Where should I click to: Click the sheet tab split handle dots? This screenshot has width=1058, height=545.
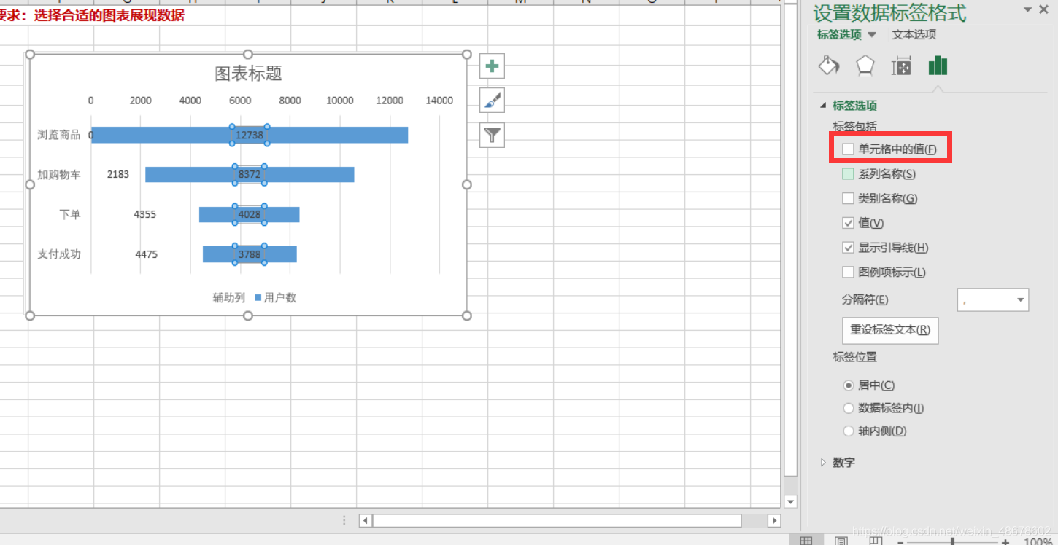pos(344,520)
